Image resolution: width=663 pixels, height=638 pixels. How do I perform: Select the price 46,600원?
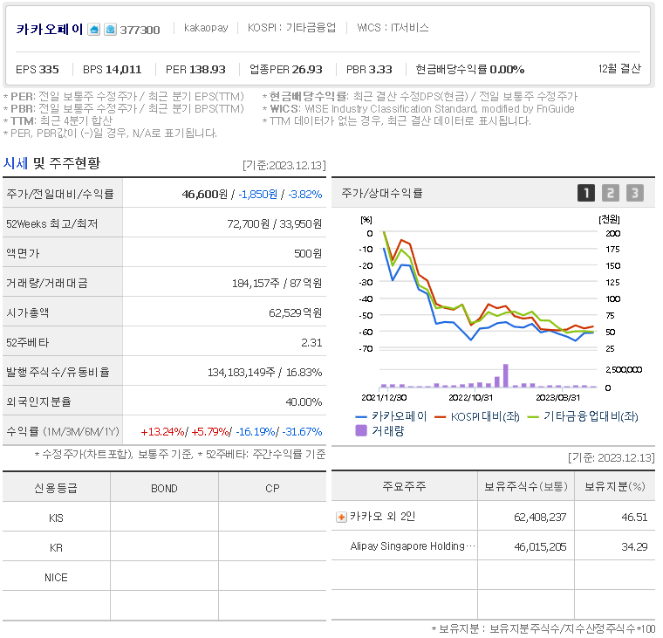pyautogui.click(x=205, y=194)
